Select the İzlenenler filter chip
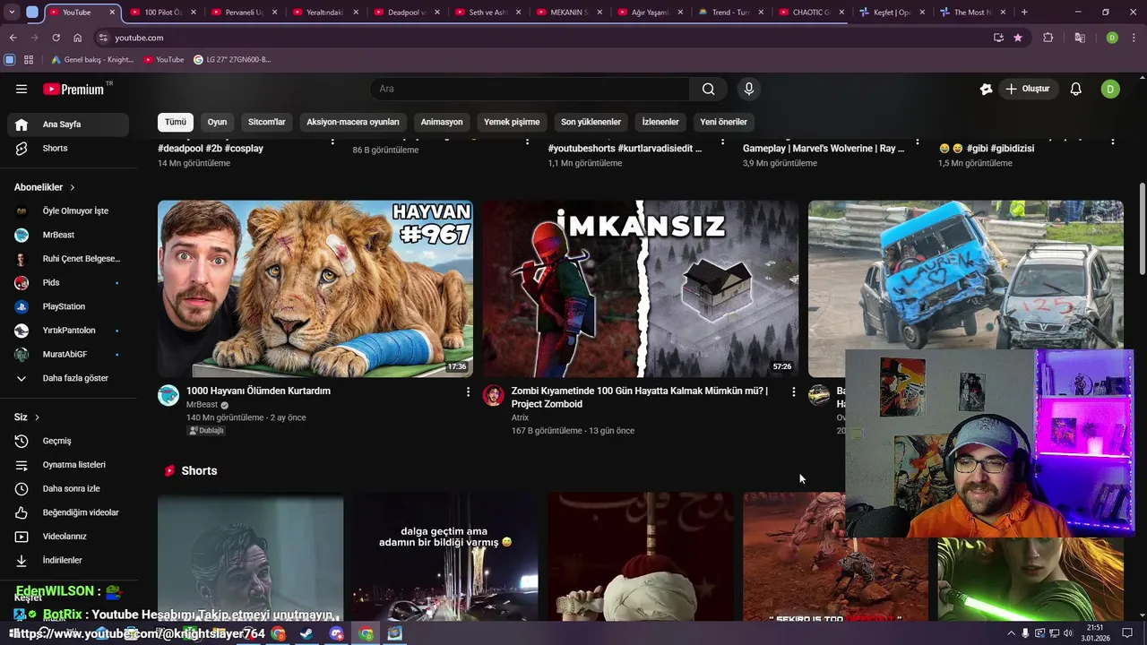The width and height of the screenshot is (1147, 645). click(660, 122)
